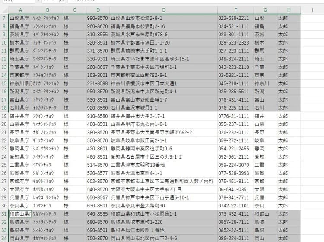324x242 pixels.
Task: Click cell containing 東京都庁
Action: [x=20, y=75]
